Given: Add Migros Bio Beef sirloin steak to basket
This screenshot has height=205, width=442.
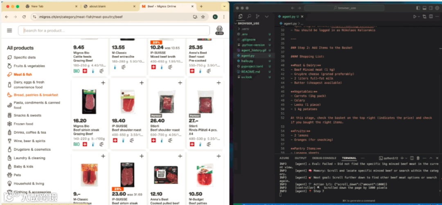Looking at the screenshot, I should [103, 82].
